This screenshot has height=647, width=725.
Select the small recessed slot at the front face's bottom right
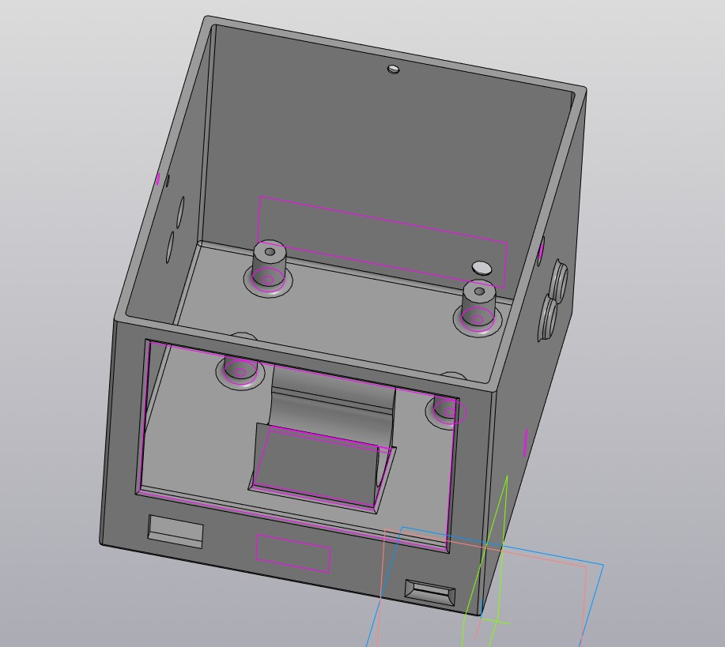click(430, 592)
